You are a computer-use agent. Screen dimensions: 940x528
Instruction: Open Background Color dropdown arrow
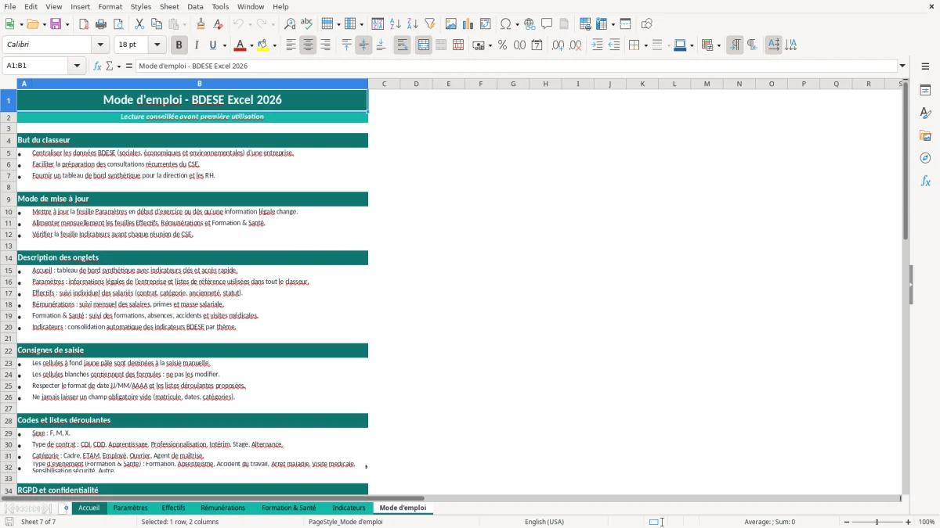pyautogui.click(x=274, y=45)
